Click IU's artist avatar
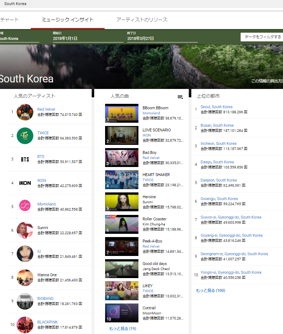283x334 pixels. tap(25, 254)
